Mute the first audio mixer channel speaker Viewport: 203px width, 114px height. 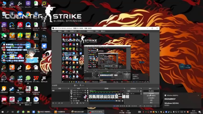pyautogui.click(x=120, y=94)
